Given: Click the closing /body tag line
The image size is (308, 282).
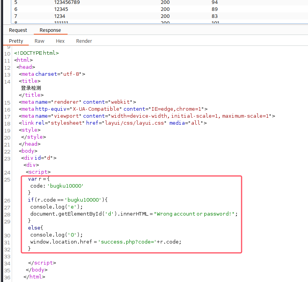Looking at the screenshot, I should tap(37, 270).
